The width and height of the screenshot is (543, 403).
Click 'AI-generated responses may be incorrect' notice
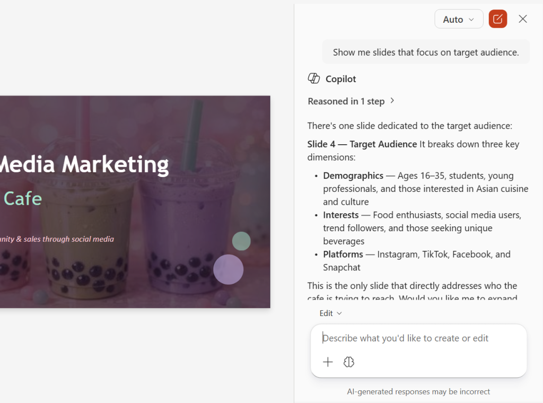[x=418, y=391]
